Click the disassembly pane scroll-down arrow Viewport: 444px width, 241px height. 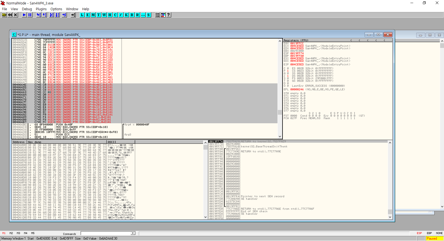click(x=280, y=137)
